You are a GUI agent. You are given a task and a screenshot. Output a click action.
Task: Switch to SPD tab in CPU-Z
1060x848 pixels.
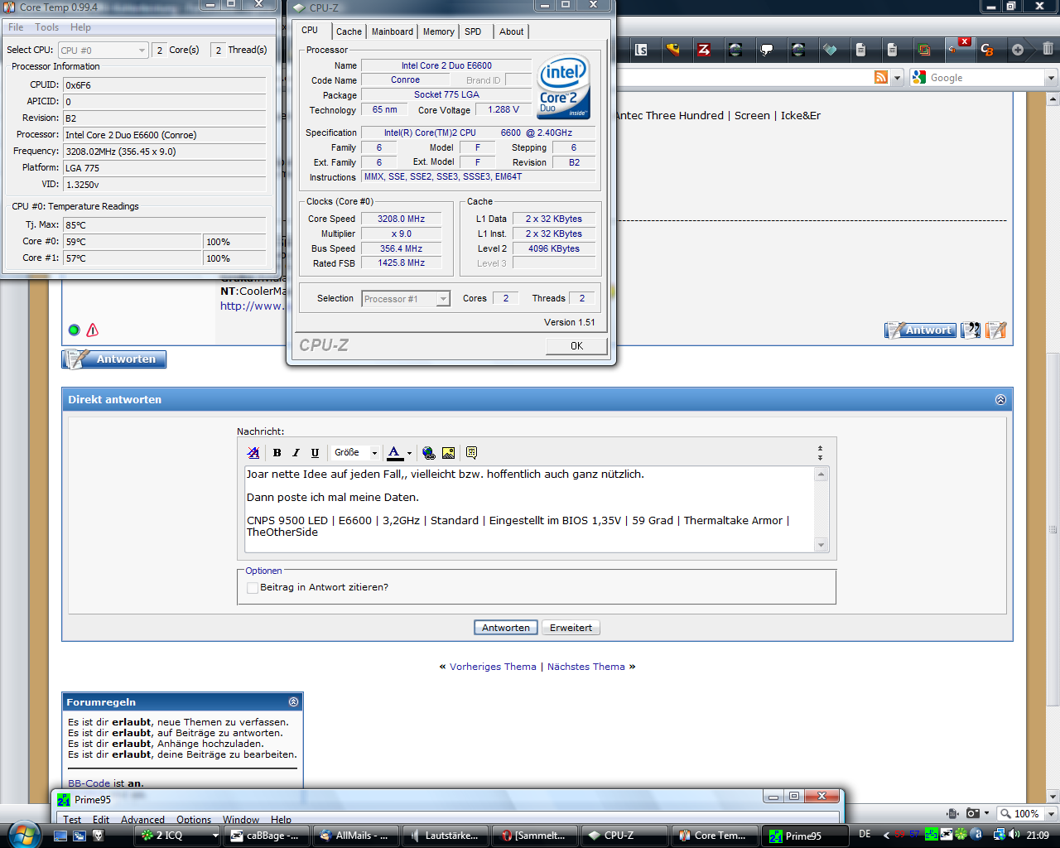(x=473, y=31)
